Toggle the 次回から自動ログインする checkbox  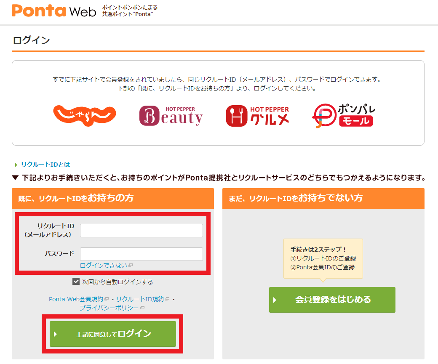(76, 282)
